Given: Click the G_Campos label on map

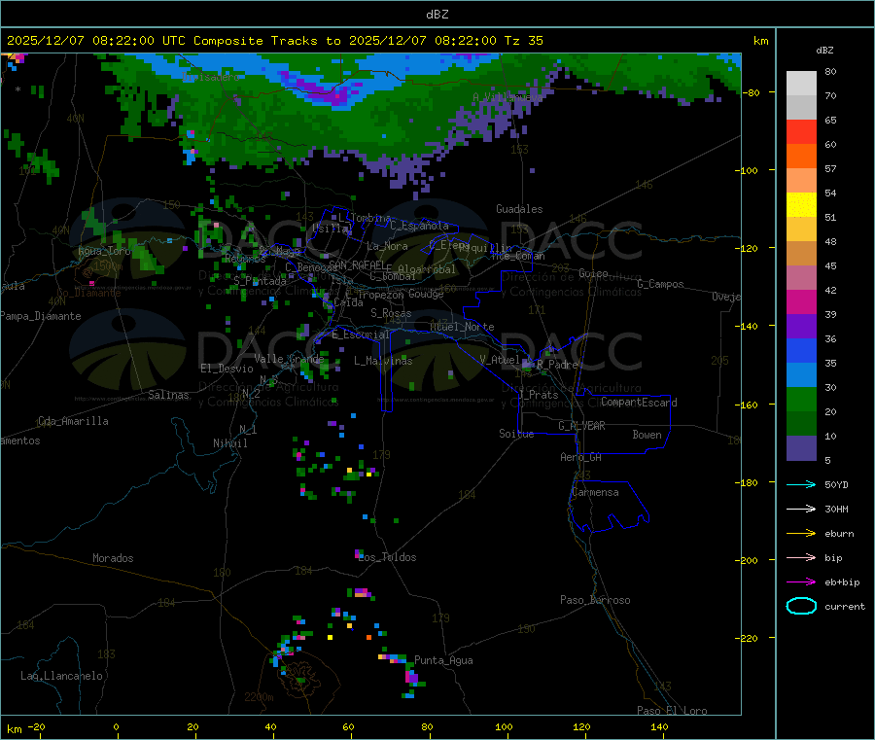Looking at the screenshot, I should tap(660, 284).
